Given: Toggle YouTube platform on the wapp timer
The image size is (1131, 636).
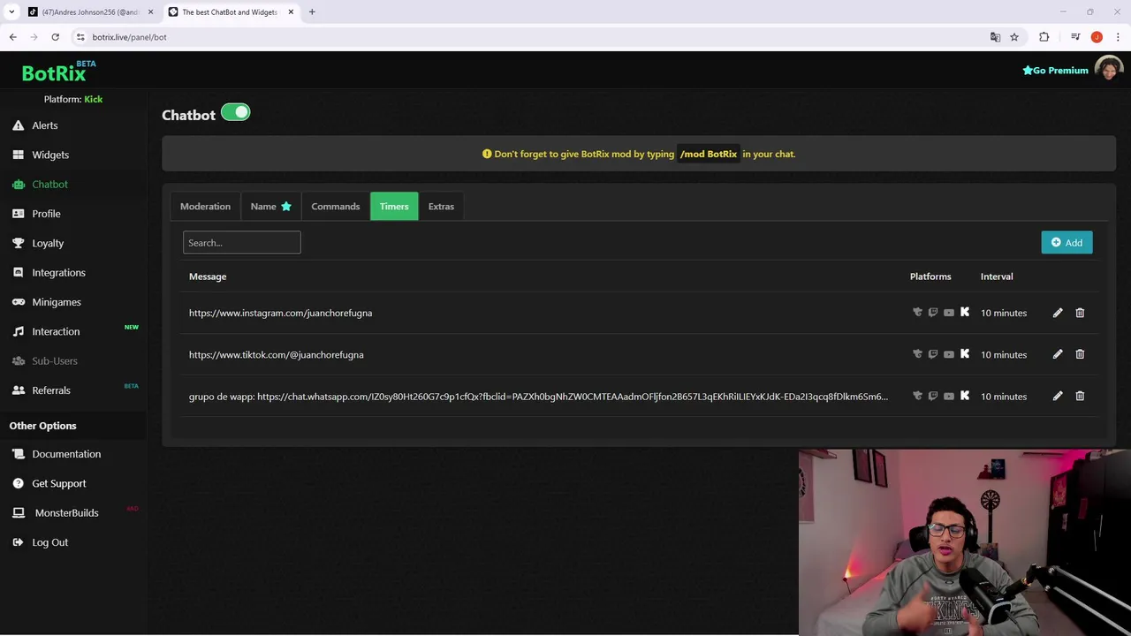Looking at the screenshot, I should 949,396.
